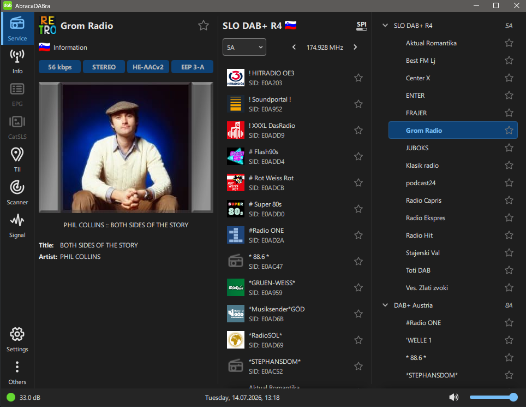Click the GRUEN-WEISS station logo
Image resolution: width=526 pixels, height=407 pixels.
(x=236, y=287)
